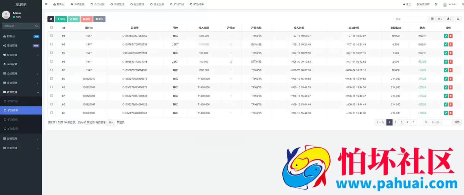The height and width of the screenshot is (195, 464).
Task: Edit the order with id 86
Action: point(446,104)
